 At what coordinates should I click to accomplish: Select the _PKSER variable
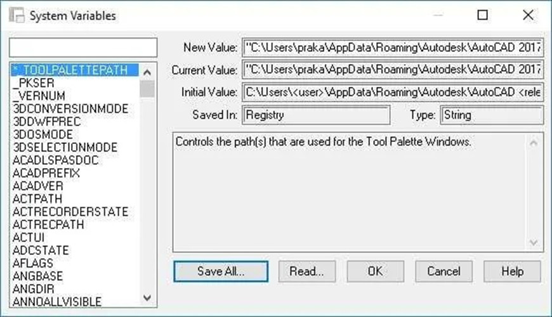coord(34,83)
